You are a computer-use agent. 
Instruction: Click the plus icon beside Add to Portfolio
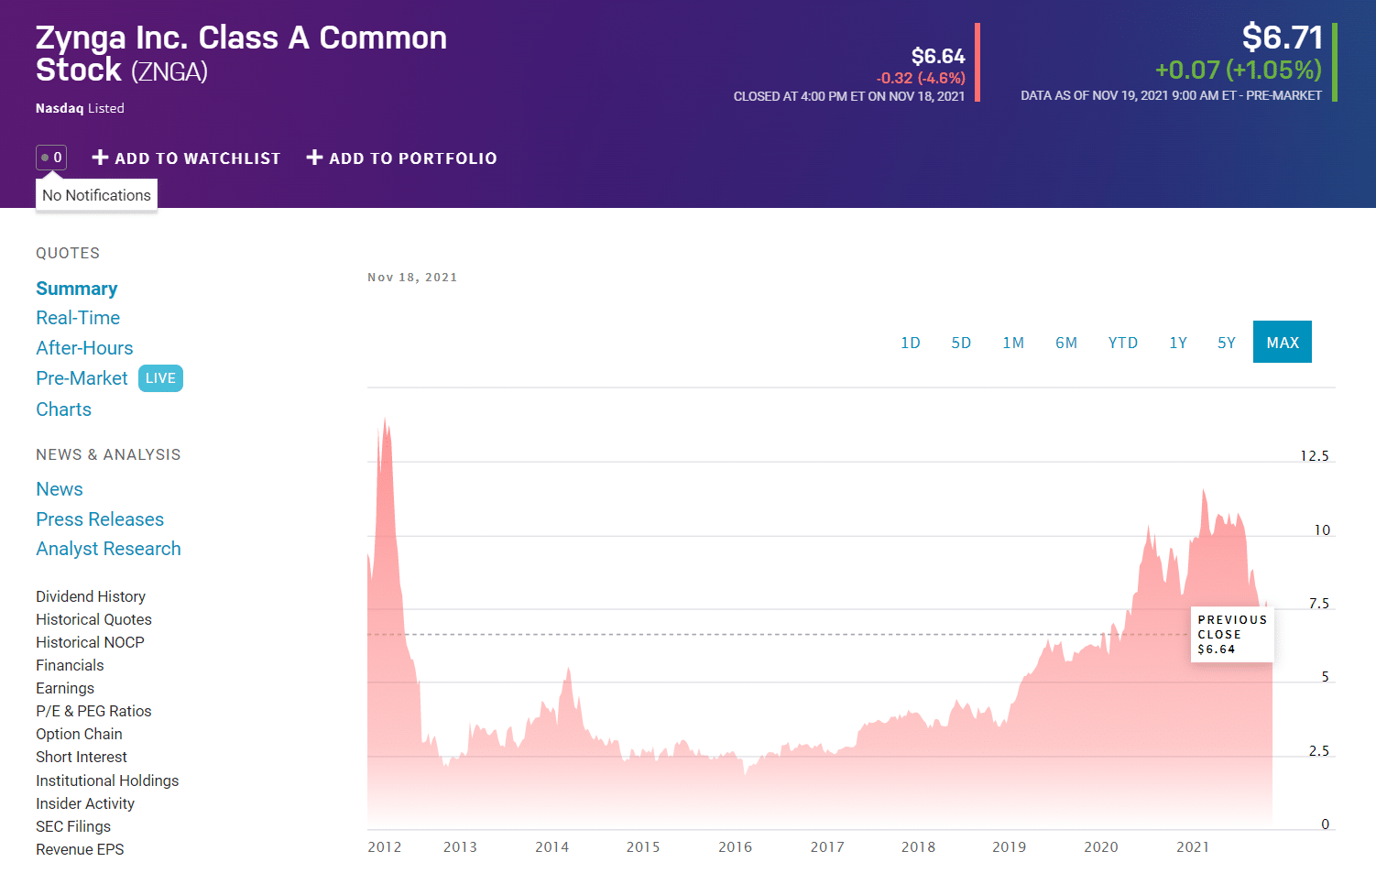click(314, 158)
